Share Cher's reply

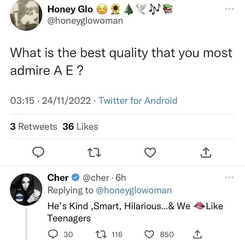pos(197,234)
